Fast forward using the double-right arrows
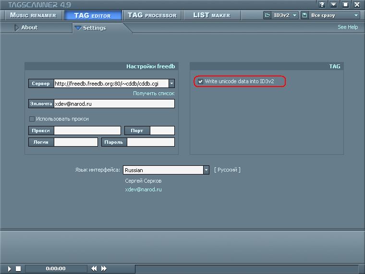 [x=104, y=268]
